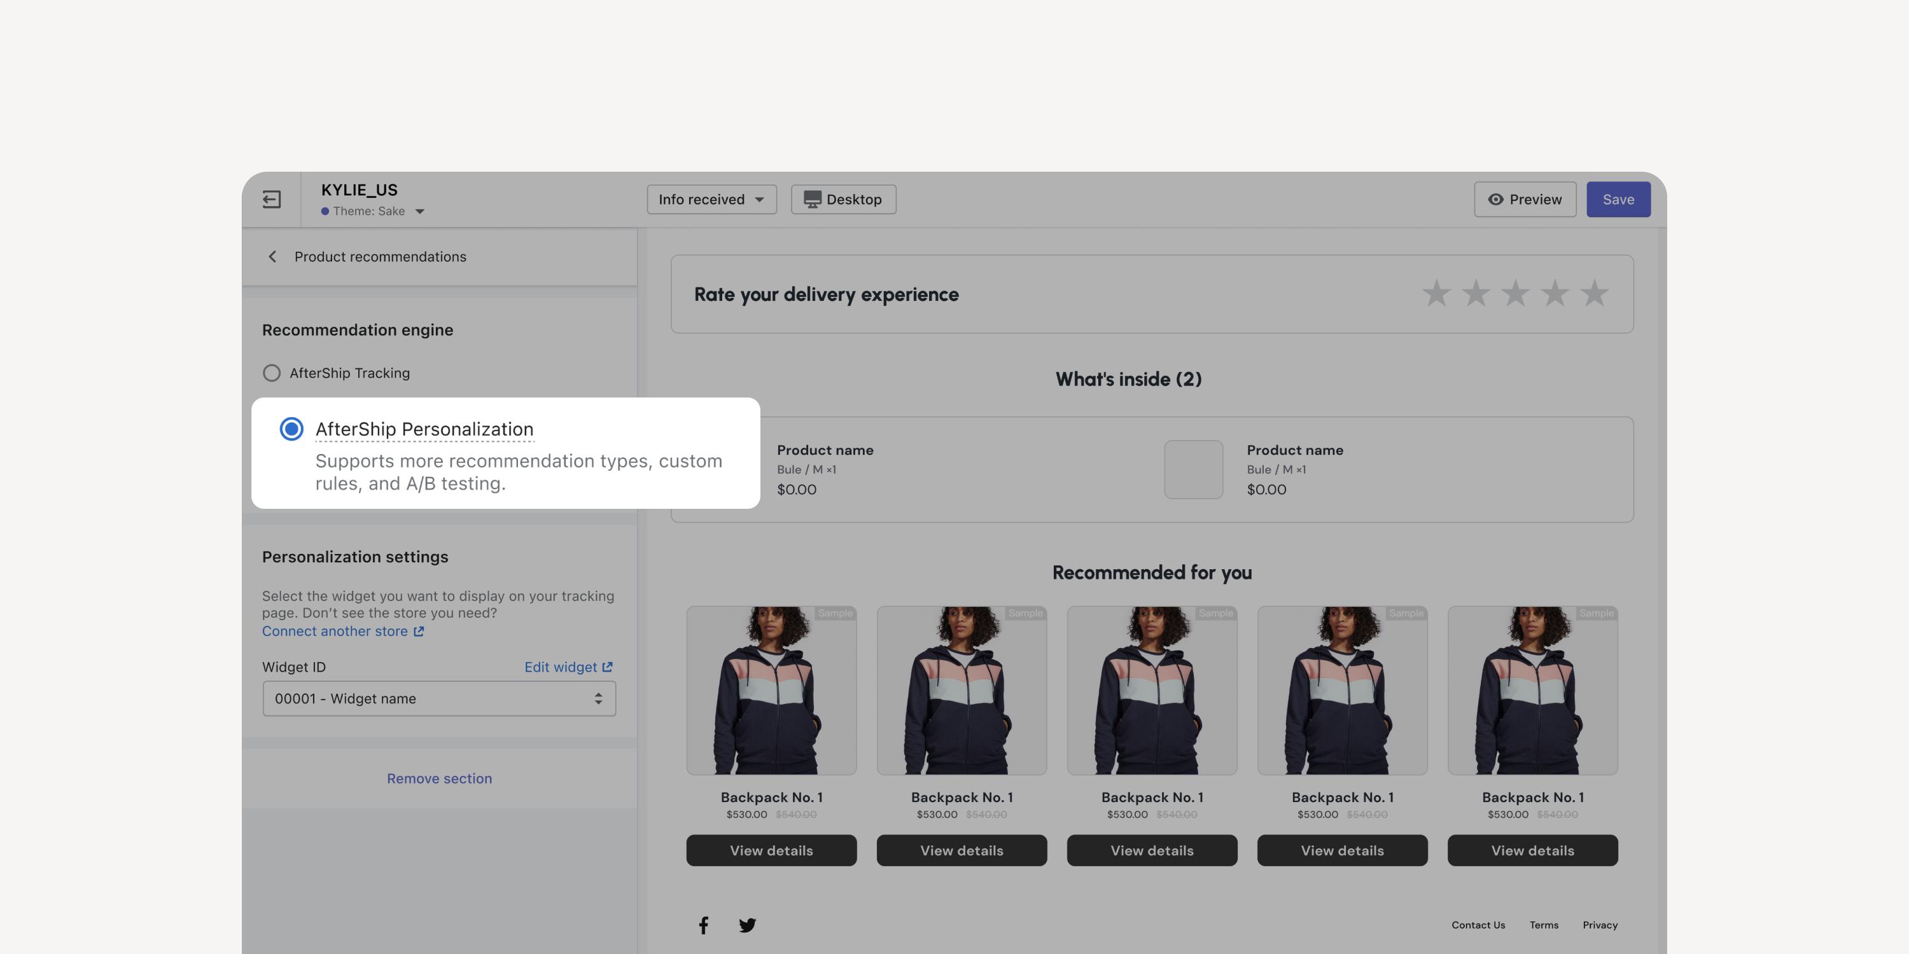Click View details on the fifth backpack
The image size is (1909, 954).
pos(1532,850)
